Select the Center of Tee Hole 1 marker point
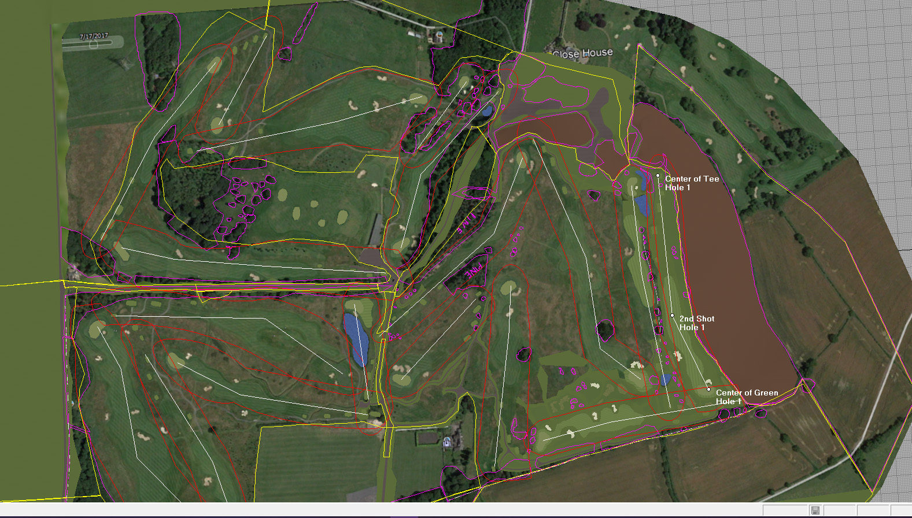Viewport: 912px width, 518px height. tap(658, 175)
